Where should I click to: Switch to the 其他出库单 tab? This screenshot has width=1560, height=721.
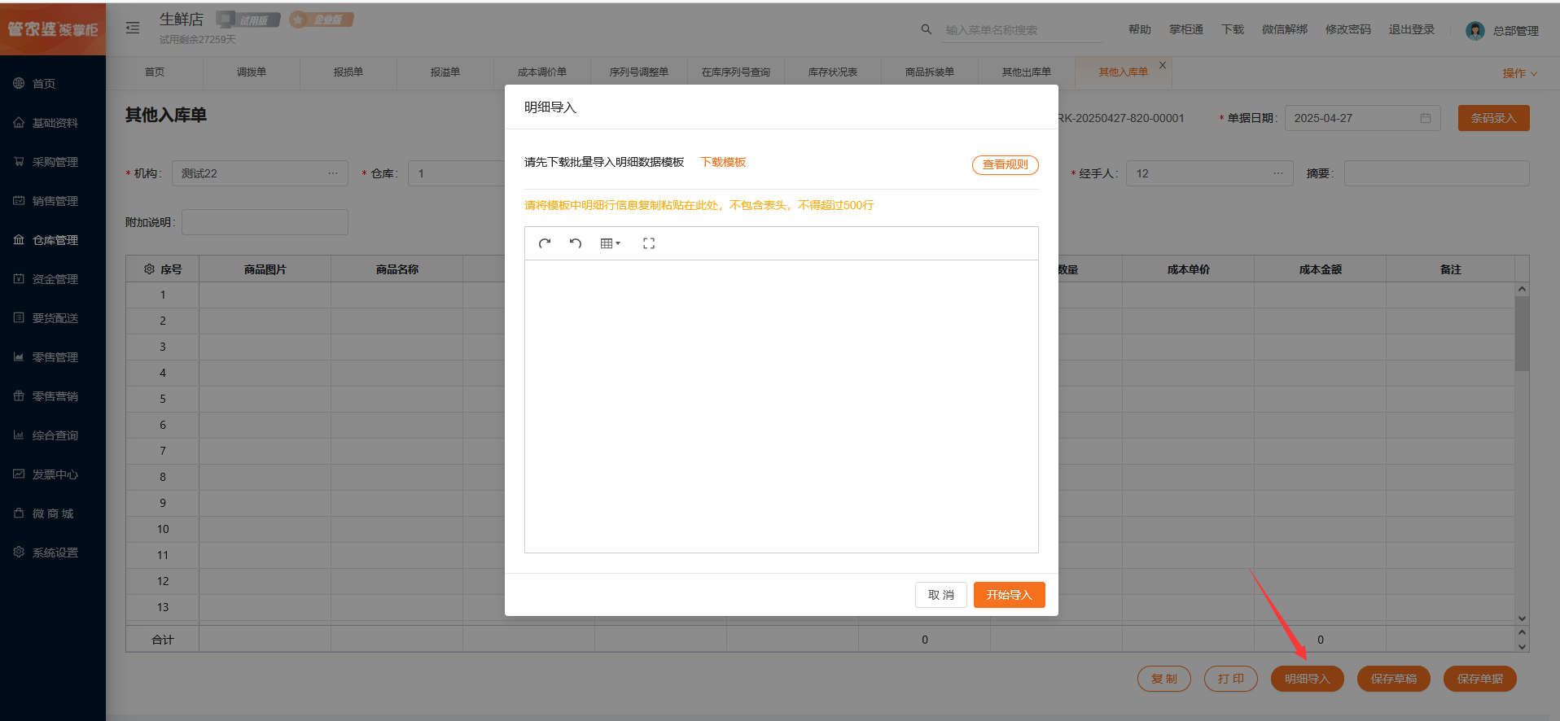tap(1027, 72)
